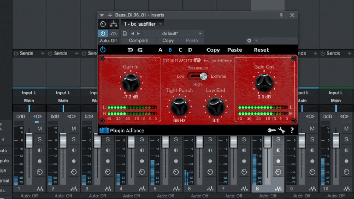Screen dimensions: 354x199
Task: Click the undo arrow in the bx_subfilter toolbar
Action: click(130, 50)
